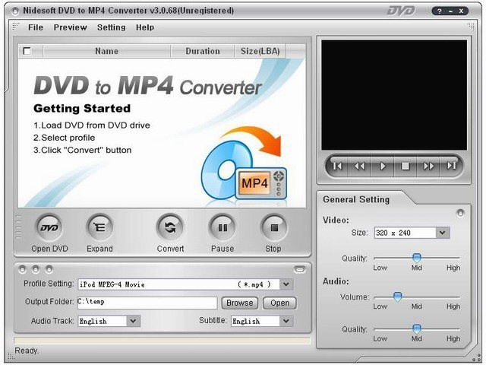This screenshot has height=365, width=486.
Task: Click the round icon left of window title
Action: click(x=15, y=11)
